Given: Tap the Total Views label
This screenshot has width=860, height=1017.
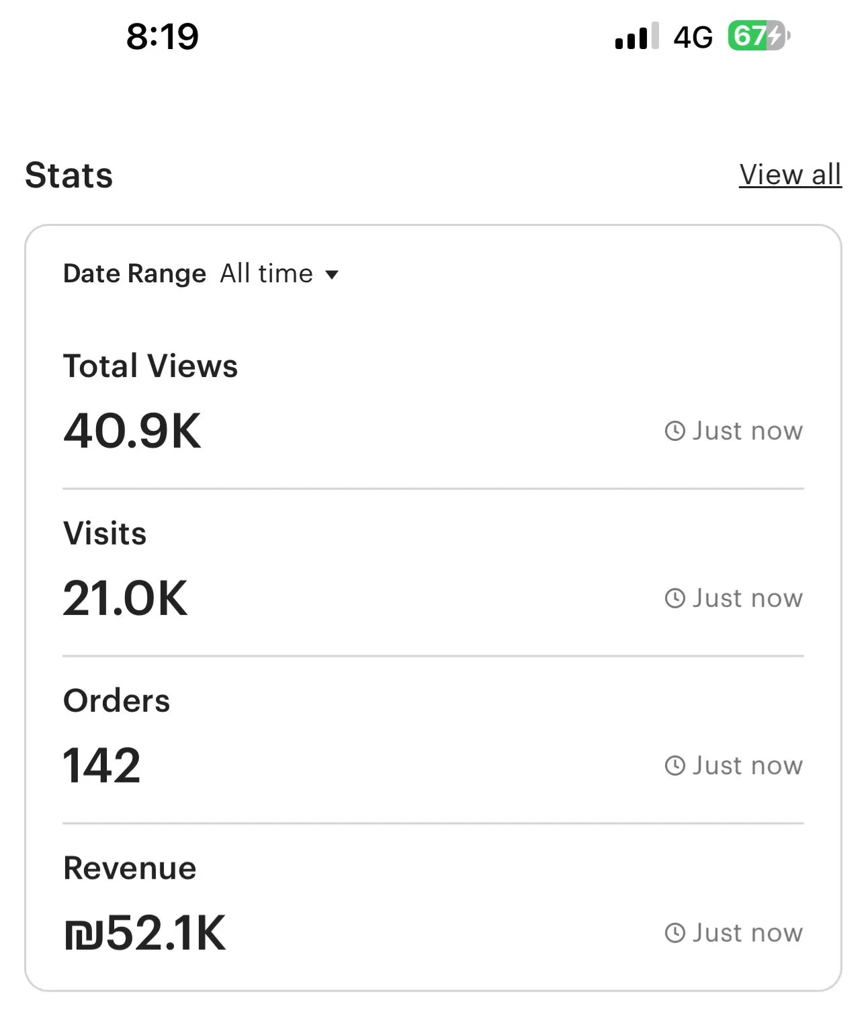Looking at the screenshot, I should pos(150,366).
